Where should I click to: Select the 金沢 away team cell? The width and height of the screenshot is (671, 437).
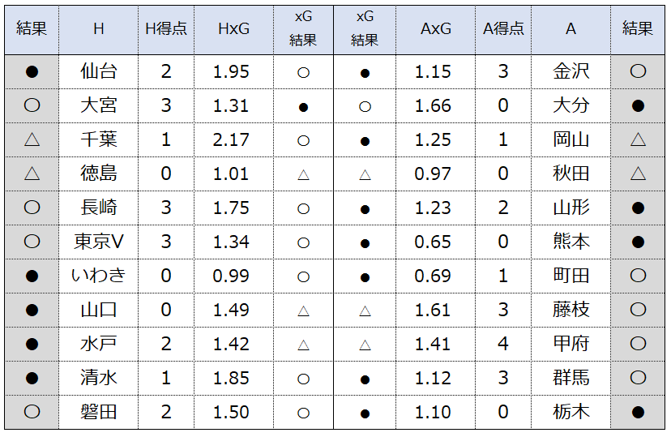coord(571,71)
